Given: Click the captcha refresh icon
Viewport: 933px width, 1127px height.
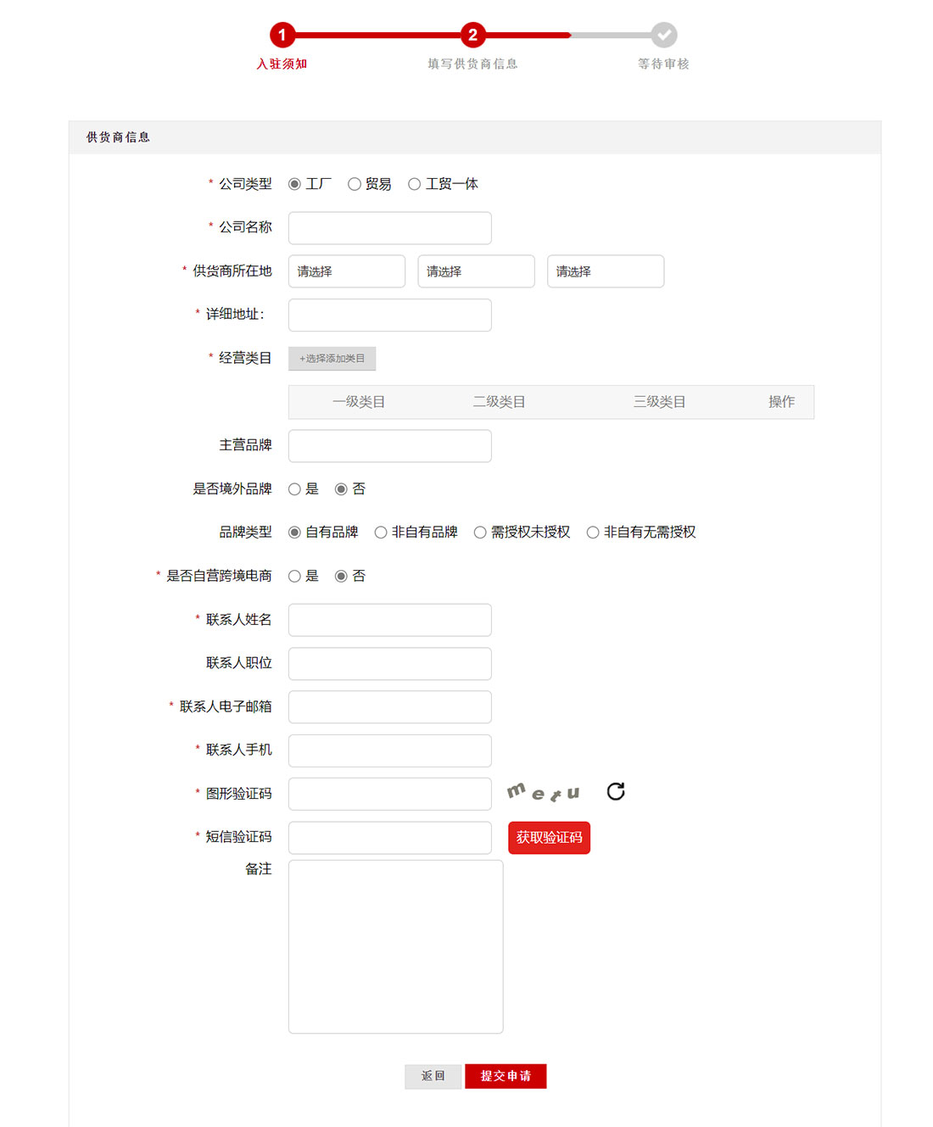Looking at the screenshot, I should point(616,791).
